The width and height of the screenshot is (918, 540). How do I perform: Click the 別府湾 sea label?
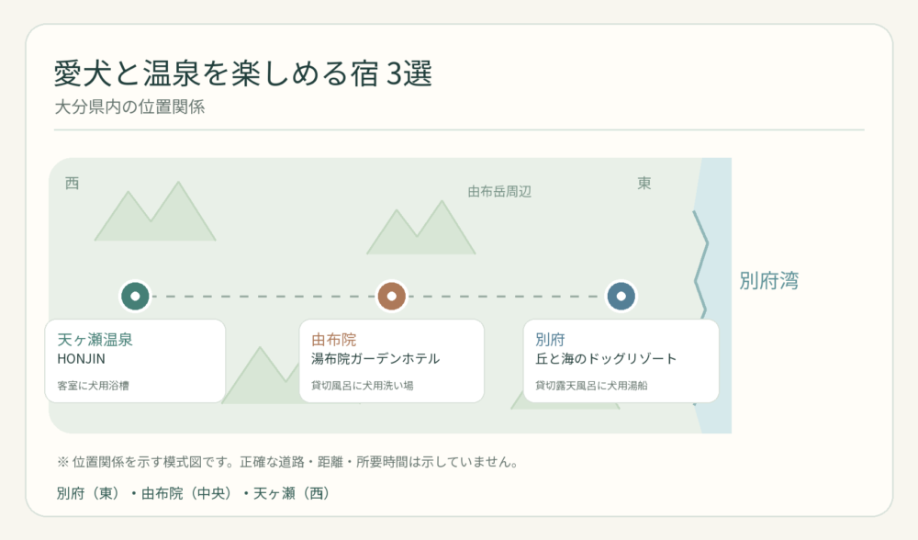(x=768, y=280)
